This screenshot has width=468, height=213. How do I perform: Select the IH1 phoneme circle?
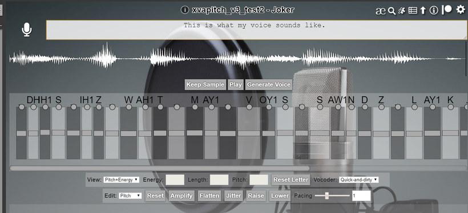click(87, 107)
